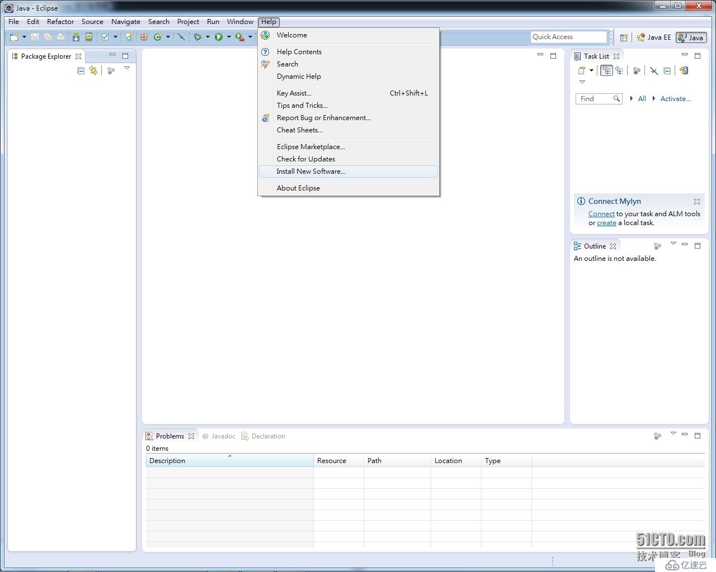Open the Android Virtual Device Manager icon

(x=89, y=37)
